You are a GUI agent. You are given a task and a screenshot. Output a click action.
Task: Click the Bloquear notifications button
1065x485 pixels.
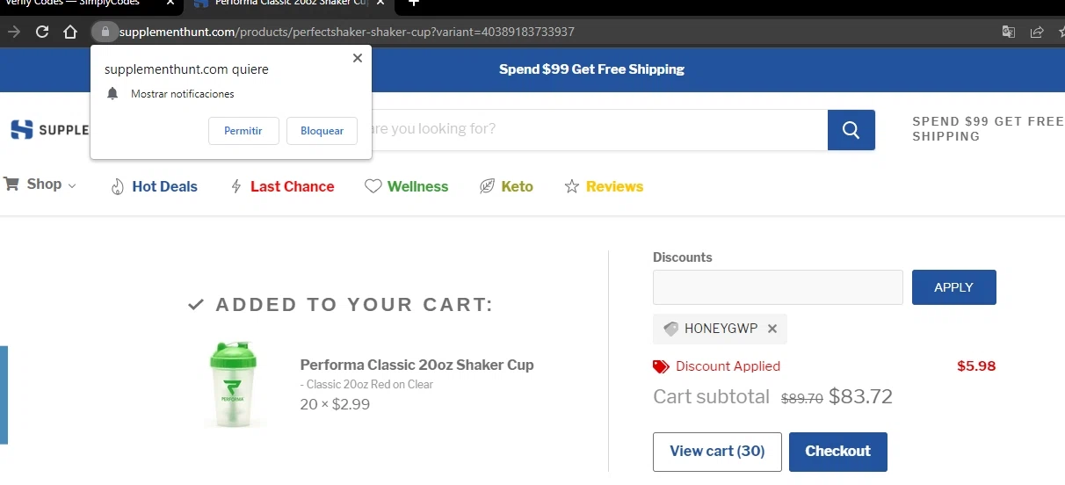pos(322,131)
